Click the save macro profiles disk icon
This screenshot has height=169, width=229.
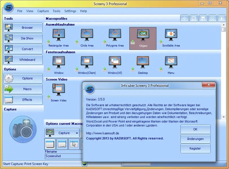(203, 18)
